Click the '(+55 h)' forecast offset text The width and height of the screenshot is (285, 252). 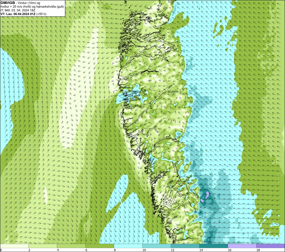coord(41,14)
